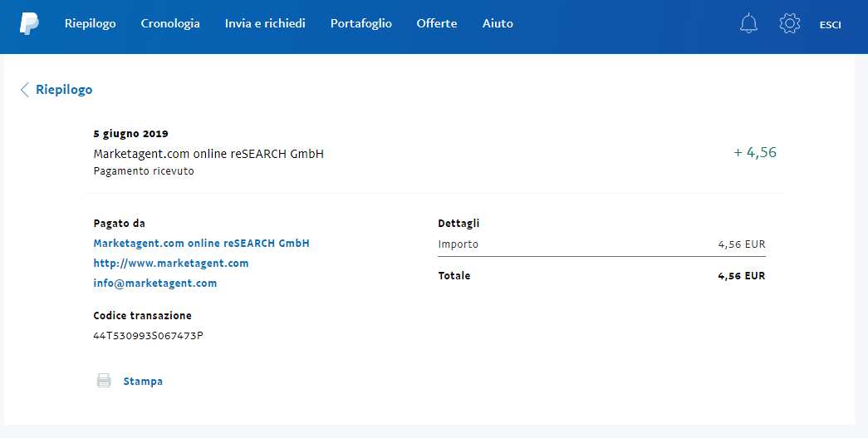The height and width of the screenshot is (439, 868).
Task: Open the Portafoglio menu item
Action: 361,23
